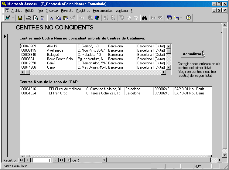The image size is (229, 170).
Task: Open the Insertar menu
Action: click(x=52, y=11)
